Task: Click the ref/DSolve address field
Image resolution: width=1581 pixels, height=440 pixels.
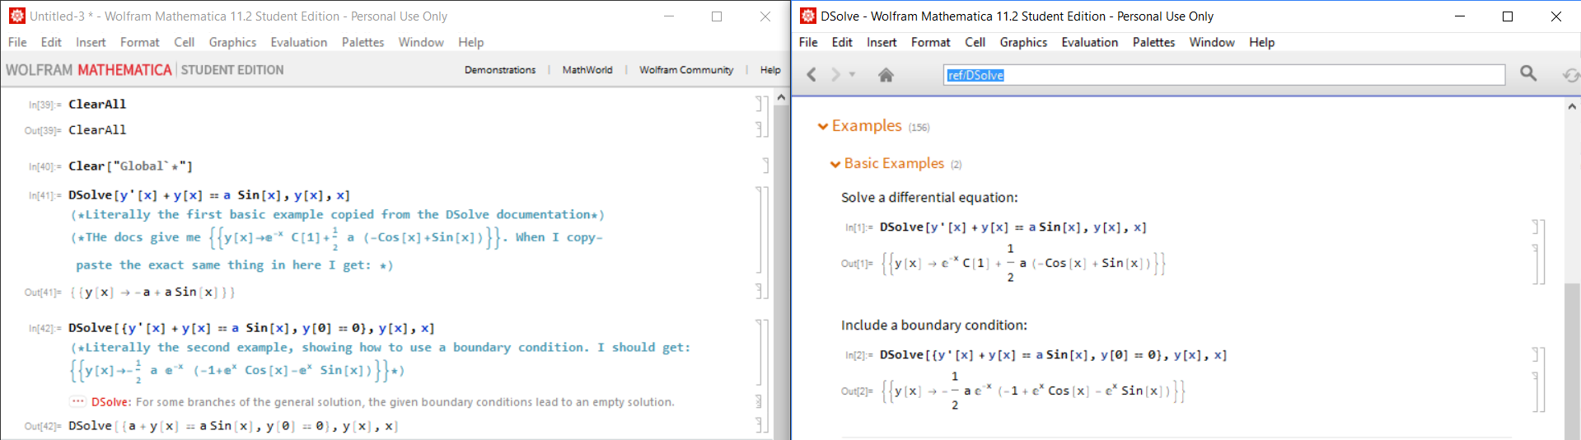Action: pos(1223,75)
